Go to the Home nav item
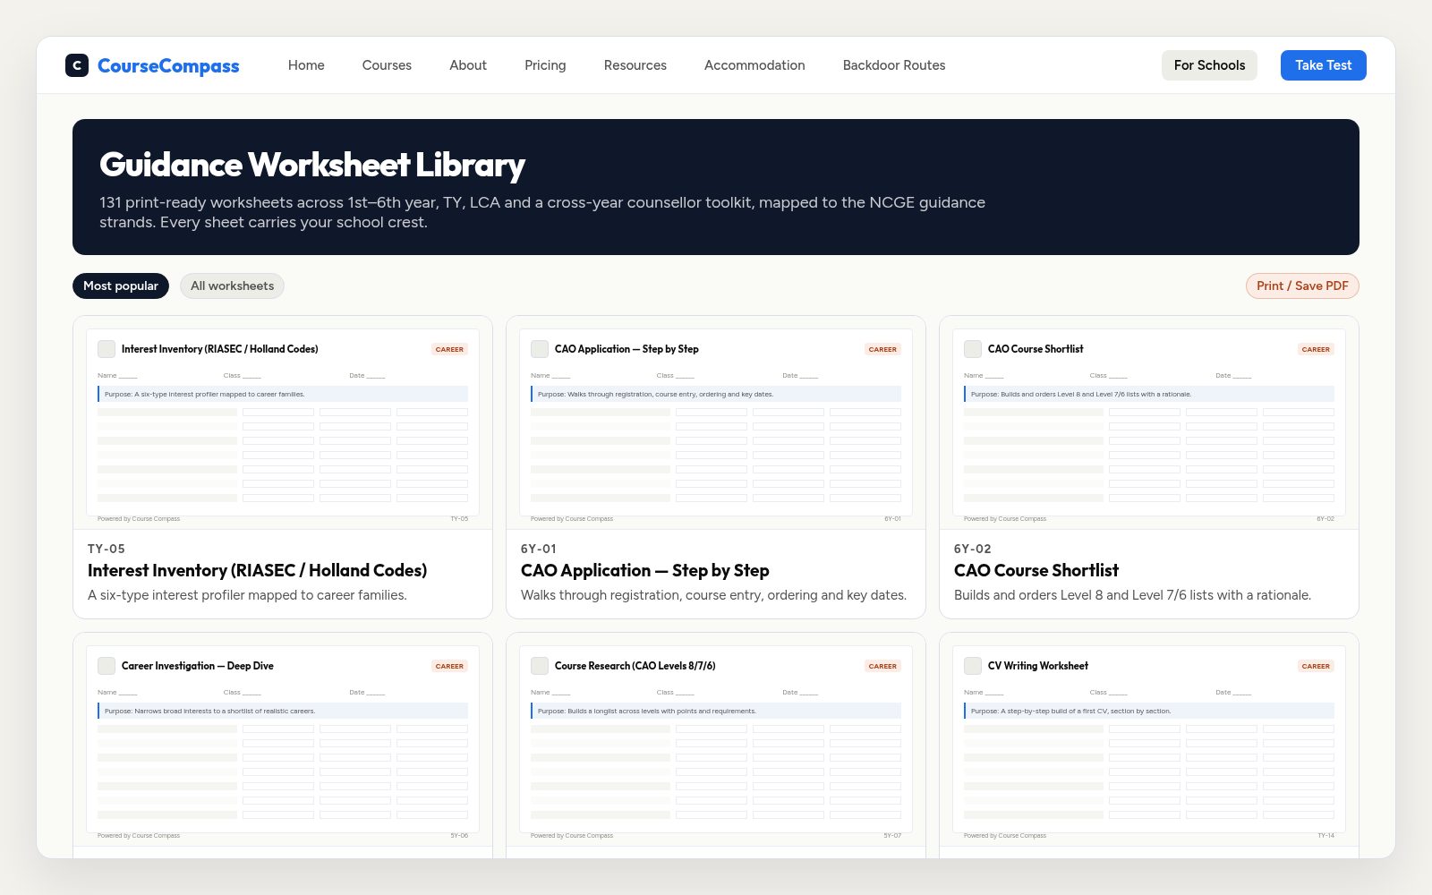 [306, 65]
